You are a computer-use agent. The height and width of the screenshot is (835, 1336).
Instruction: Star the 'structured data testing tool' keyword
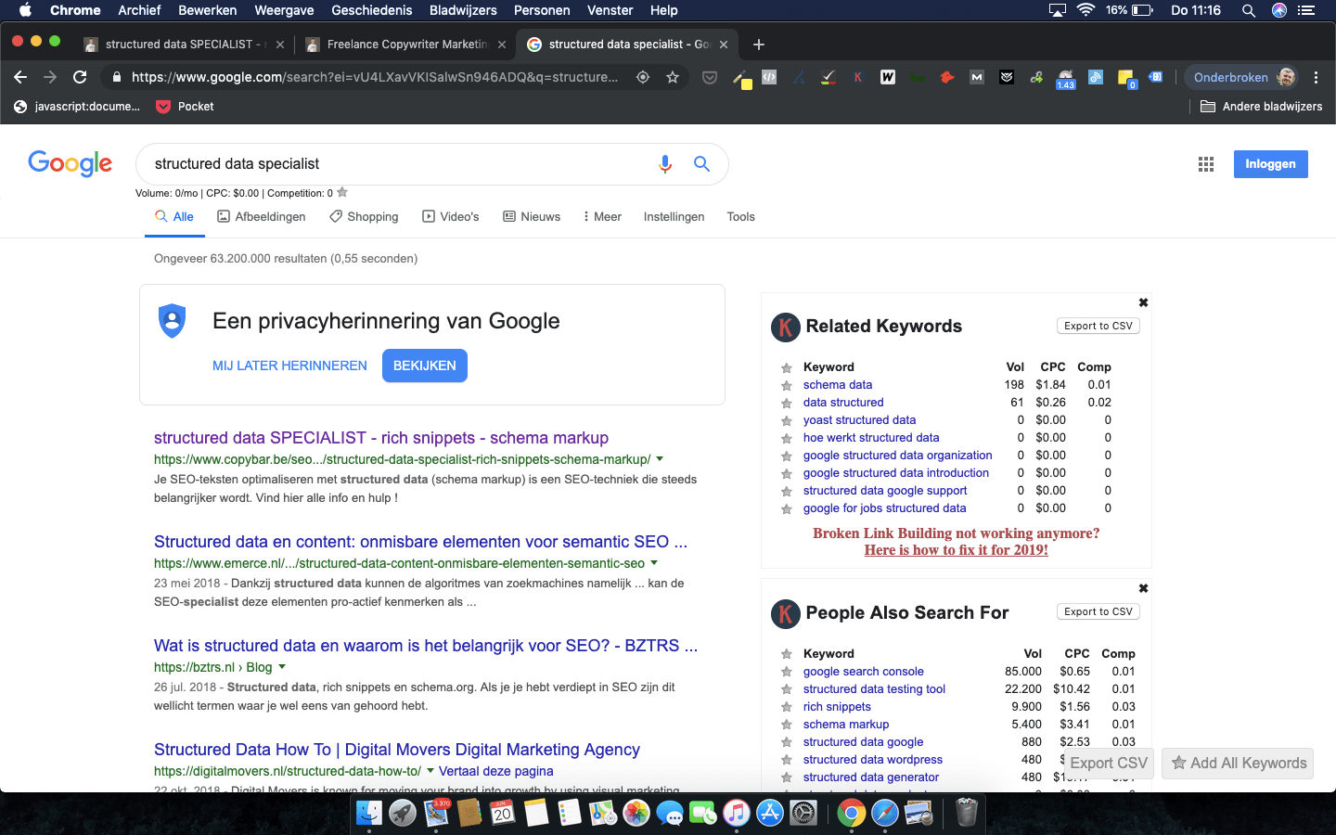(x=786, y=689)
